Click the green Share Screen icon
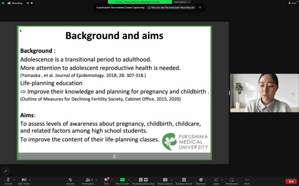 122,180
